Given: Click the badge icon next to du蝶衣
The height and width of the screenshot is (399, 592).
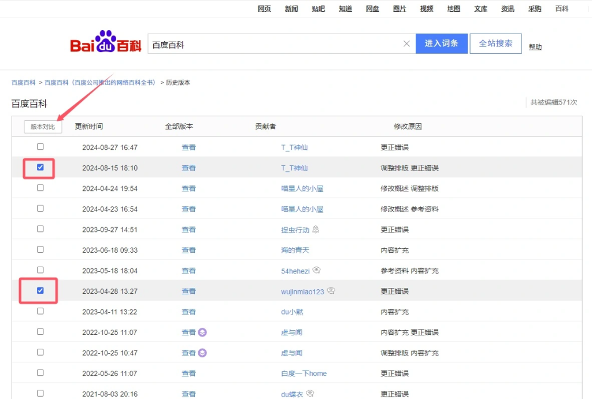Looking at the screenshot, I should (310, 393).
